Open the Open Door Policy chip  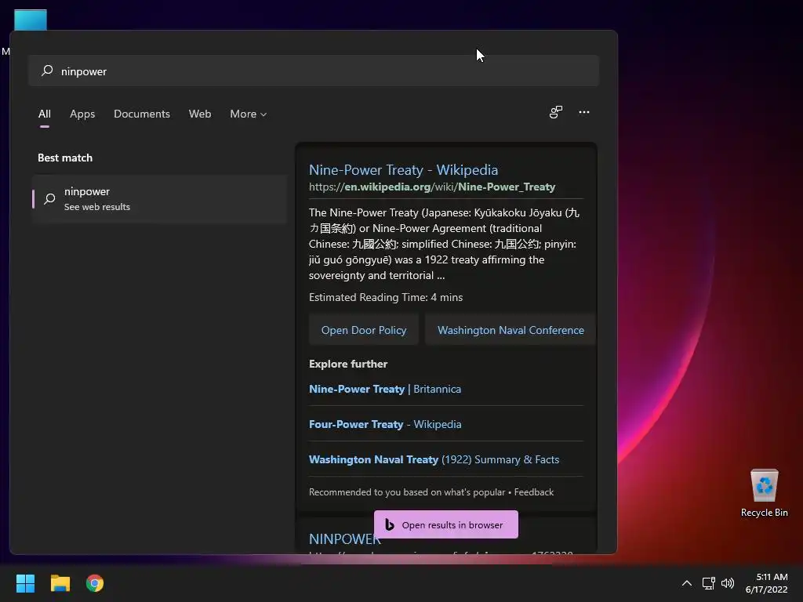(364, 330)
